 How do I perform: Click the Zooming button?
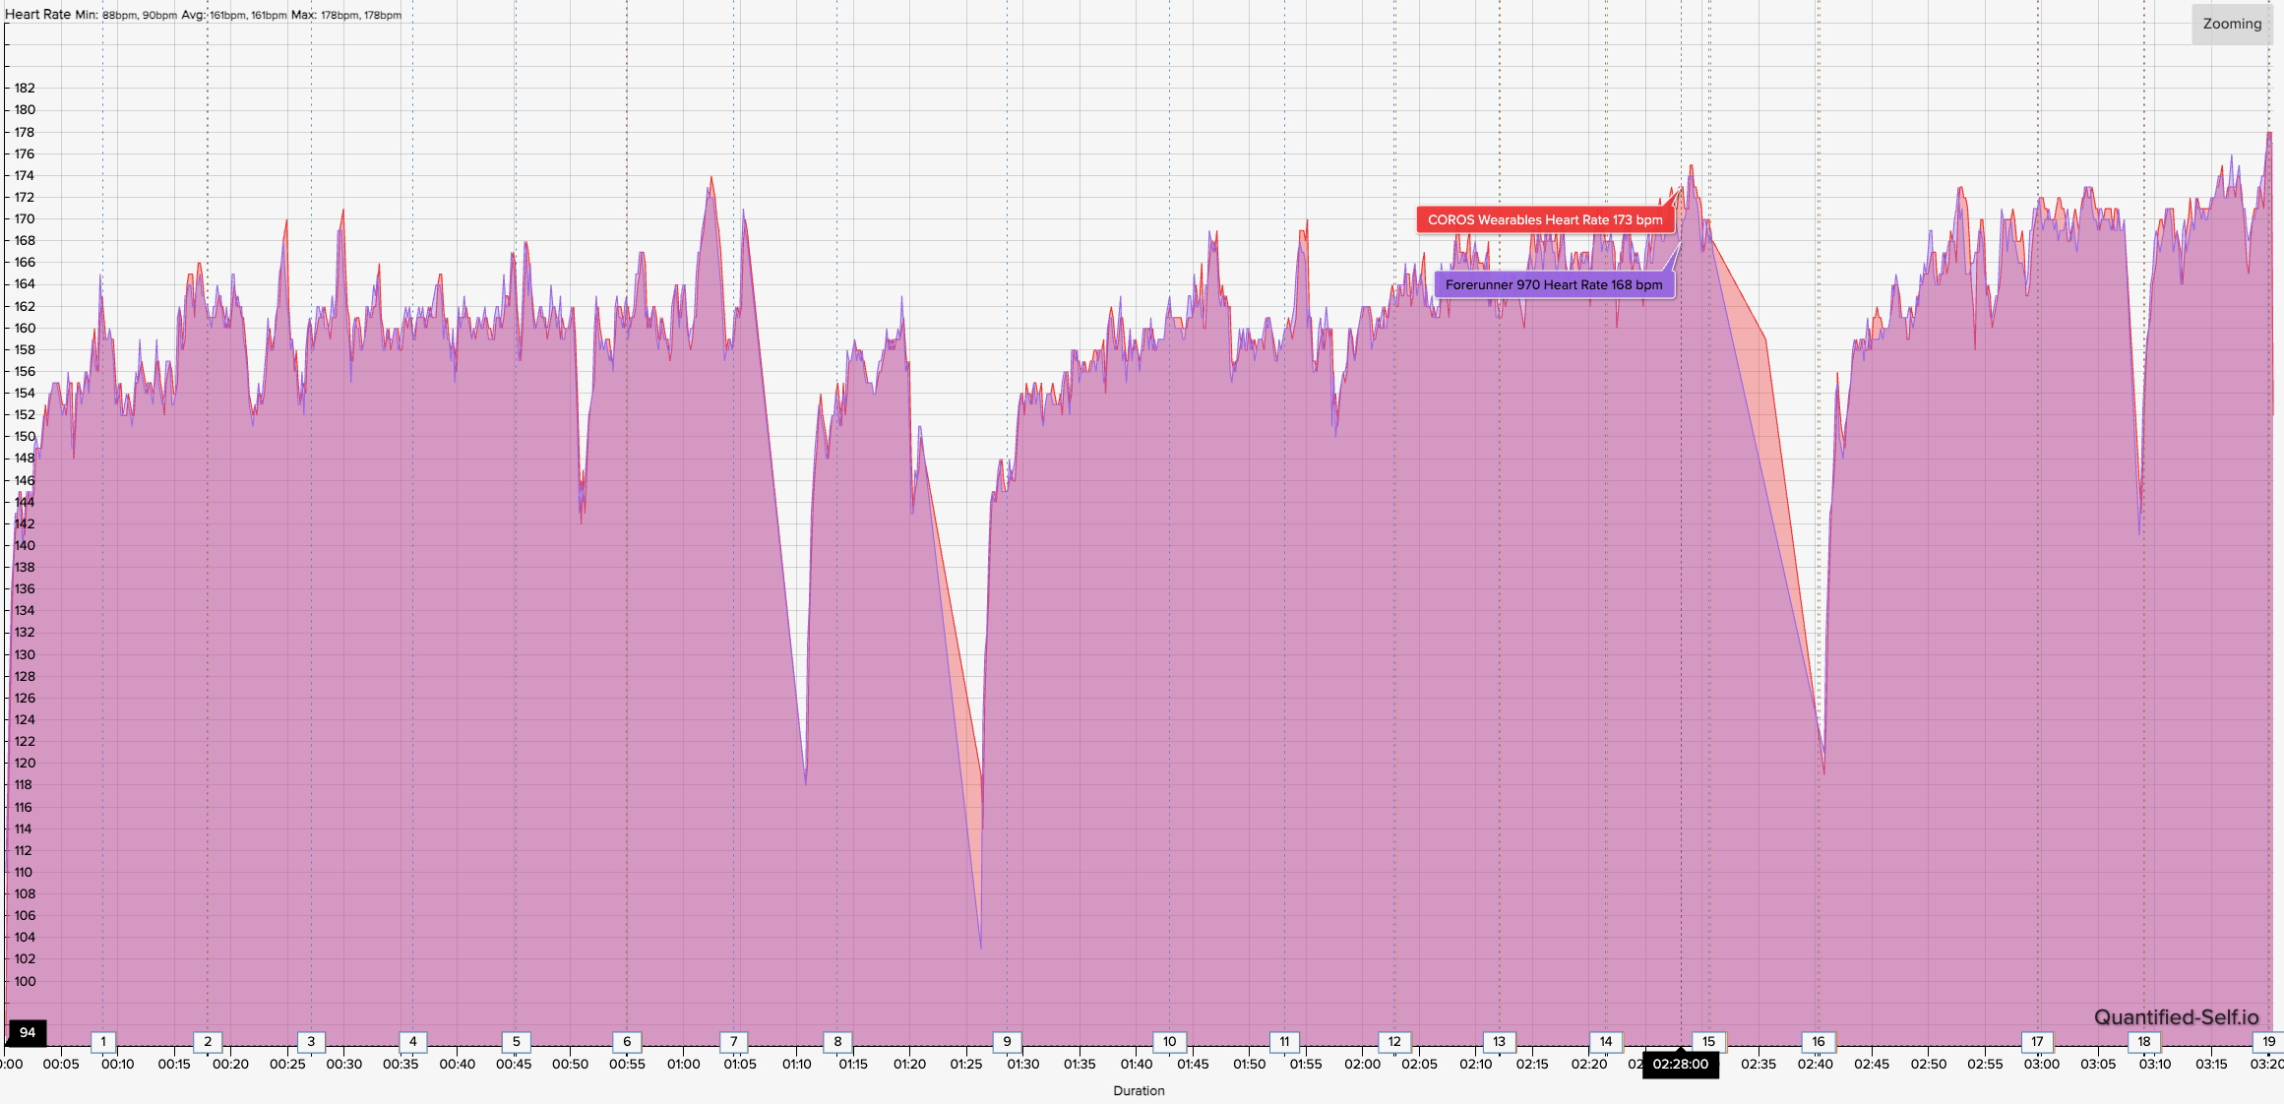click(x=2231, y=25)
